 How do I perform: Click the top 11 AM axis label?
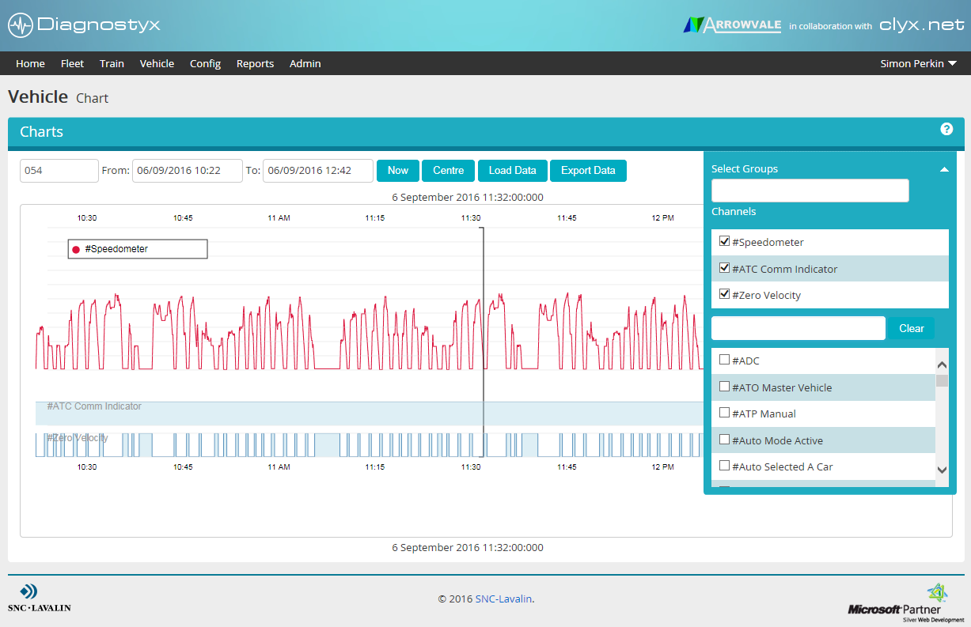(x=279, y=217)
